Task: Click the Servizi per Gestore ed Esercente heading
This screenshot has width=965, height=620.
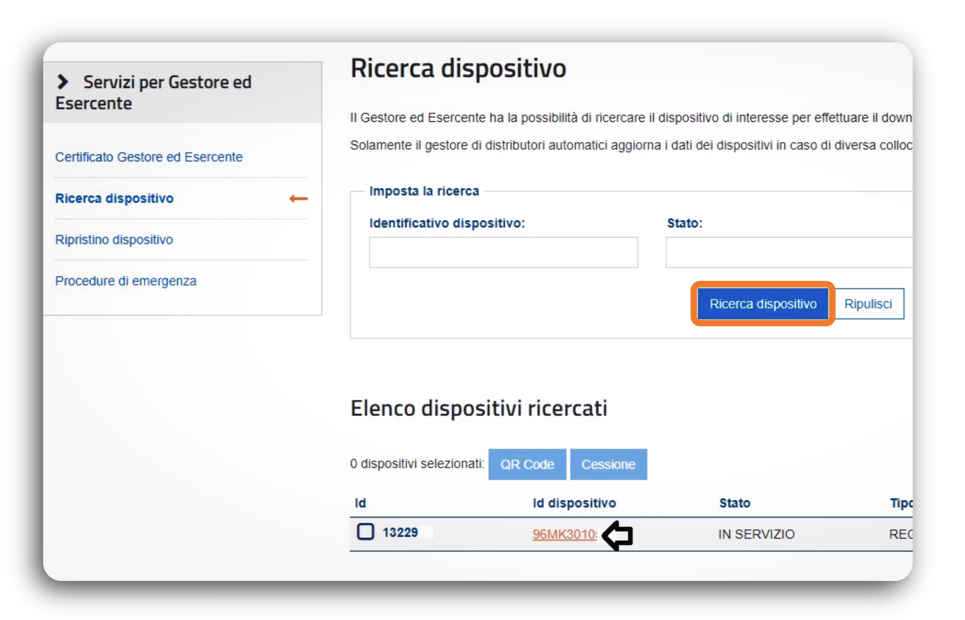Action: tap(167, 82)
